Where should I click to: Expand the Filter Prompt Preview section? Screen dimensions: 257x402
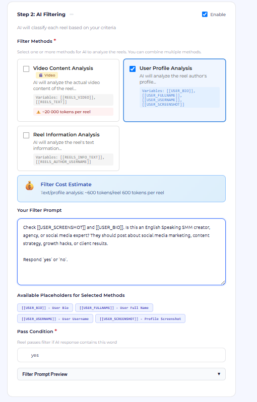[121, 374]
